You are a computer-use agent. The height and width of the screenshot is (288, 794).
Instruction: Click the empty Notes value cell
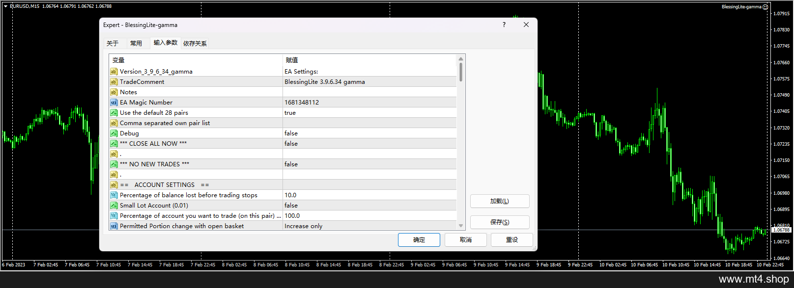(x=369, y=92)
